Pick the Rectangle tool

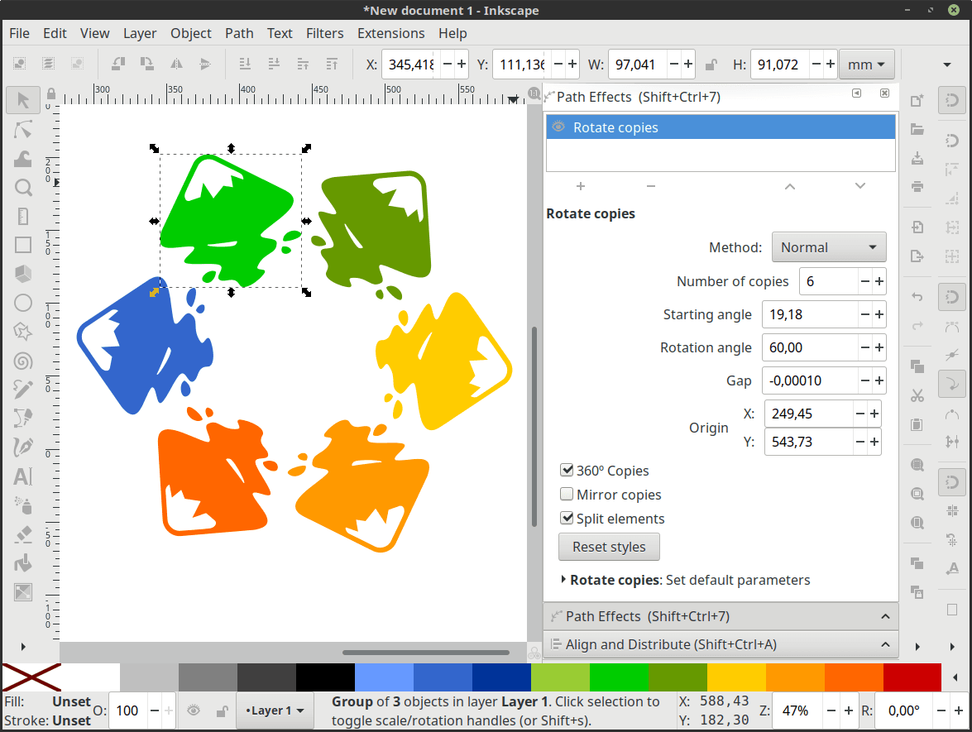coord(23,245)
